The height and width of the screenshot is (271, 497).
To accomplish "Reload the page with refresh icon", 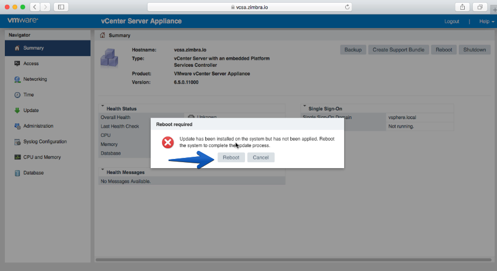I will pos(347,7).
